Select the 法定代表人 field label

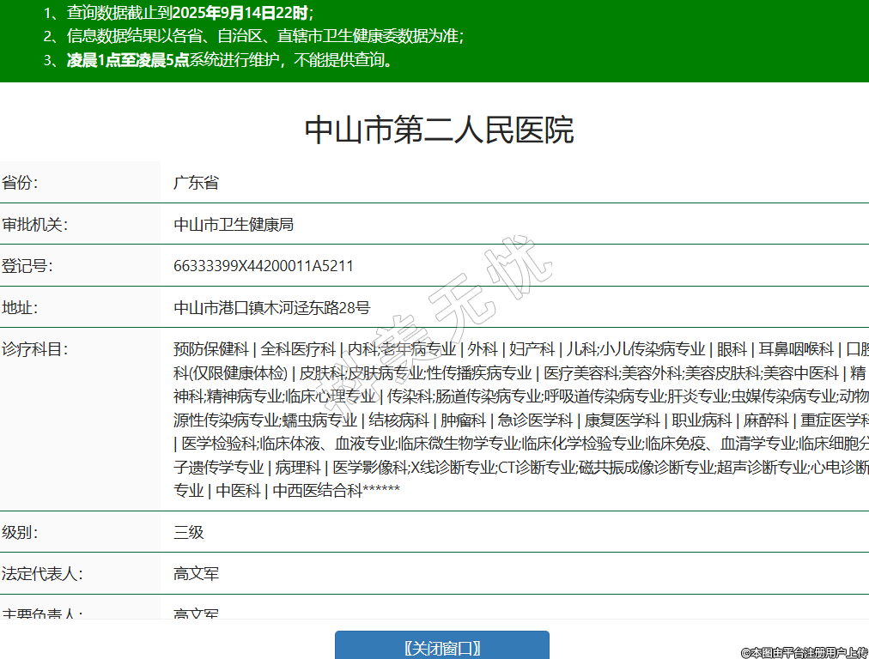pyautogui.click(x=42, y=573)
